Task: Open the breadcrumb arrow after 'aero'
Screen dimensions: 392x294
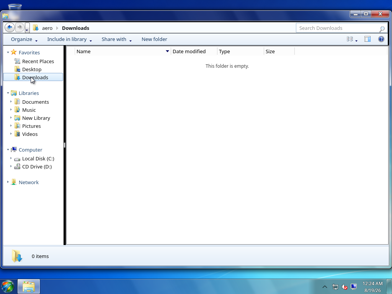Action: tap(57, 28)
